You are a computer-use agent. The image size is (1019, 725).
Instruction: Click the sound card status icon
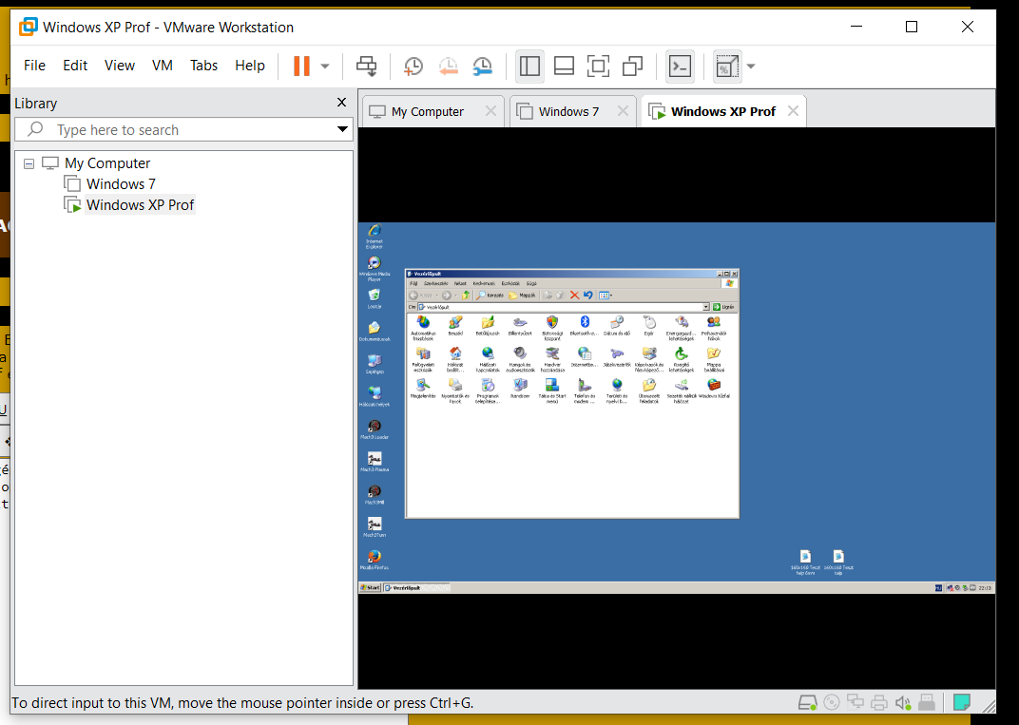pyautogui.click(x=903, y=702)
